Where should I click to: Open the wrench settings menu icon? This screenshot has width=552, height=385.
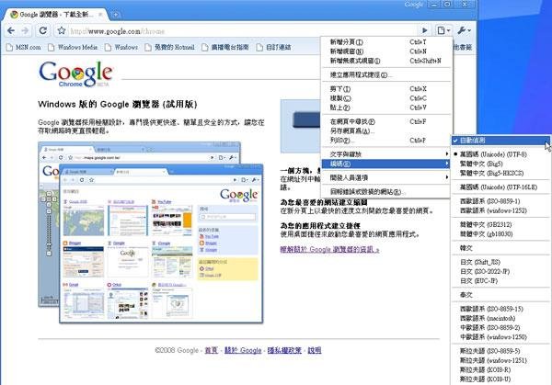464,30
